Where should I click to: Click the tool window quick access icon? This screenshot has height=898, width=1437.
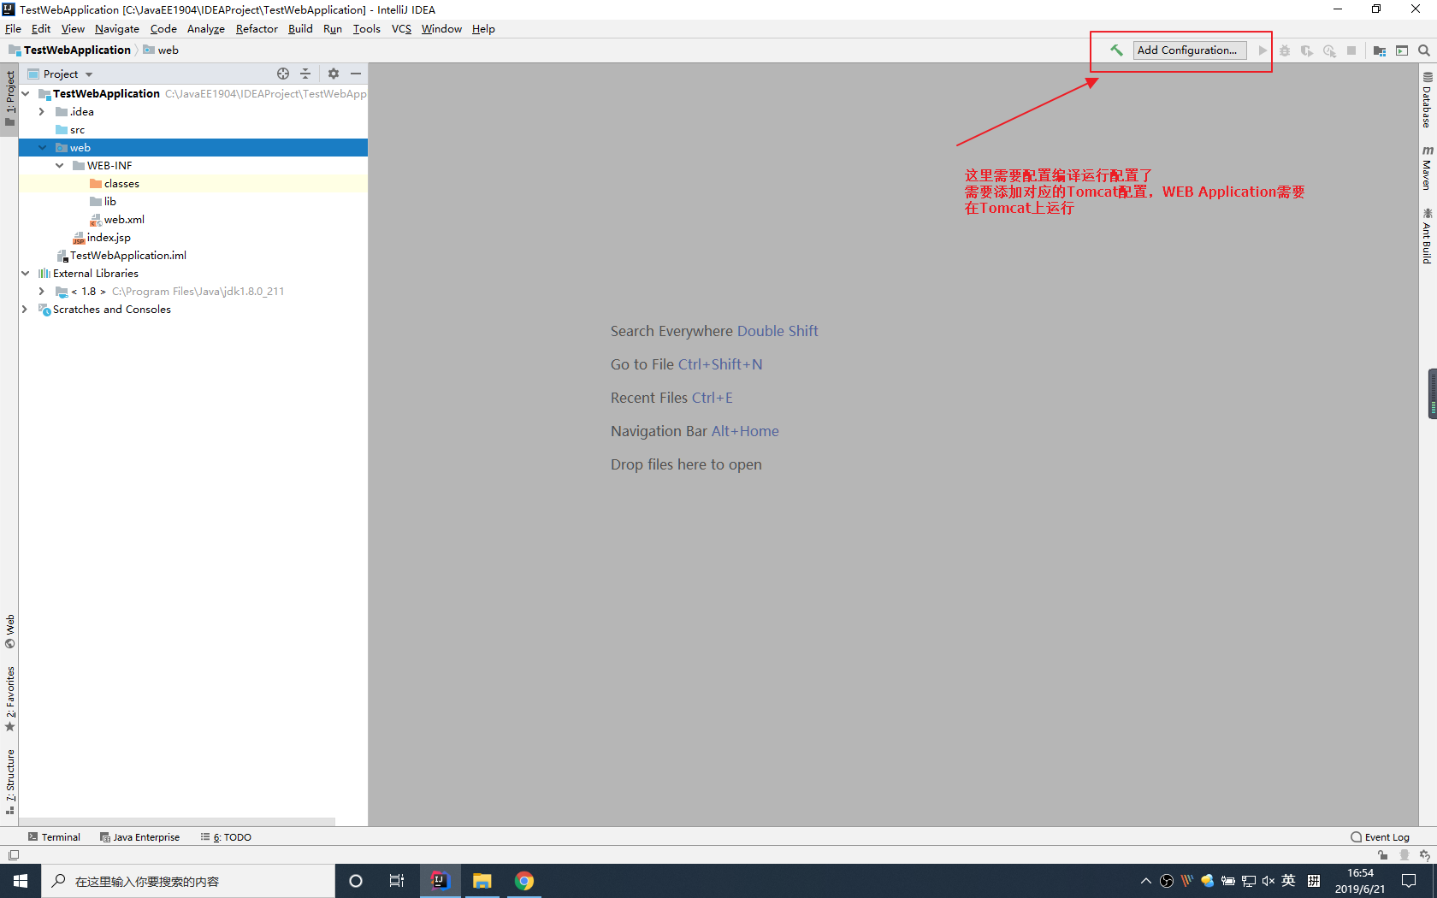13,855
